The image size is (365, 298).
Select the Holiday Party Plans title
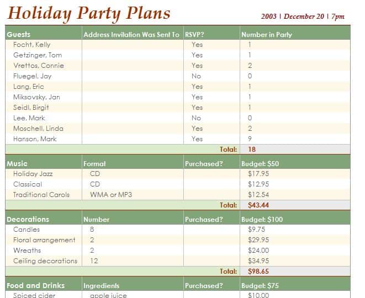(x=89, y=13)
